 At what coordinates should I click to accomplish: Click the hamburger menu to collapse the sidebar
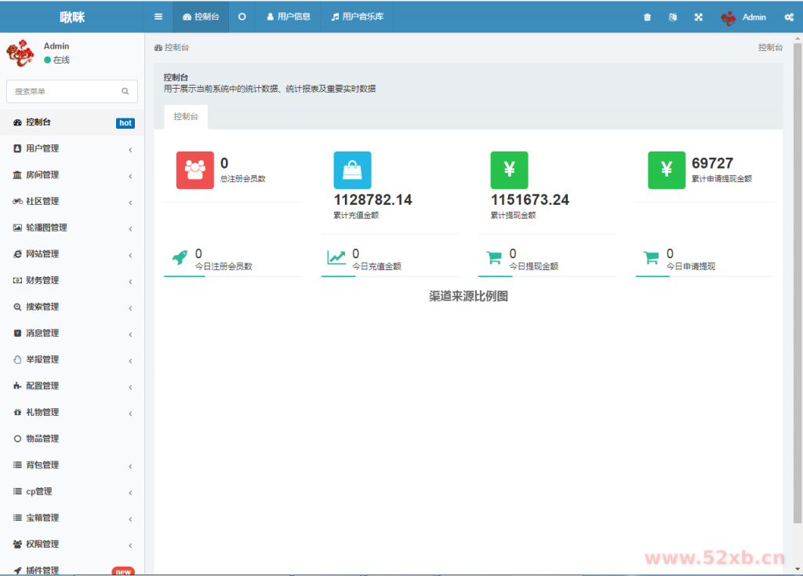coord(157,16)
